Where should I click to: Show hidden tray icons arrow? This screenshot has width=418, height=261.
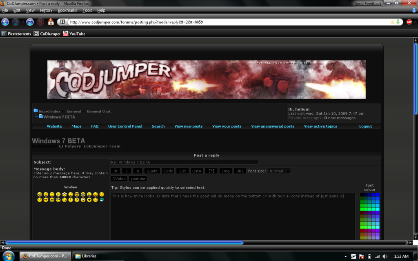pos(346,257)
